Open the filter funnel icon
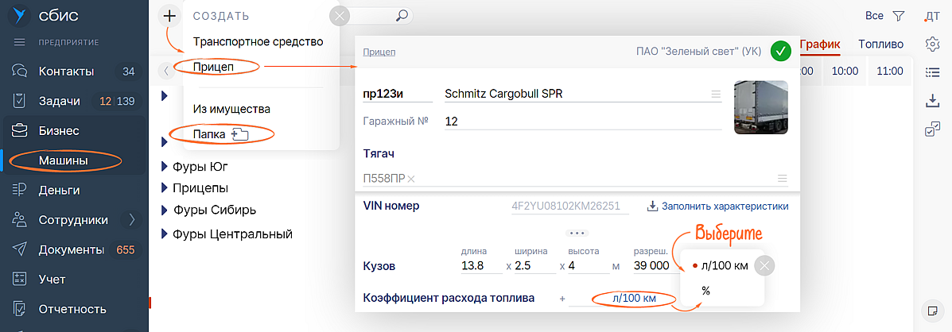 coord(899,16)
